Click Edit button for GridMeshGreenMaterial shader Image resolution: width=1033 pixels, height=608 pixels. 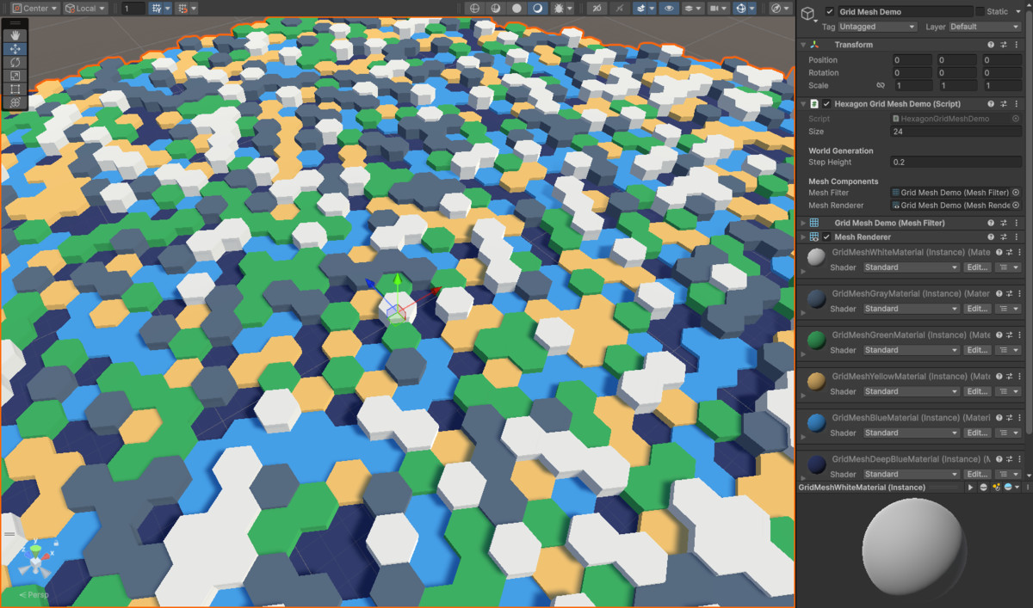977,350
